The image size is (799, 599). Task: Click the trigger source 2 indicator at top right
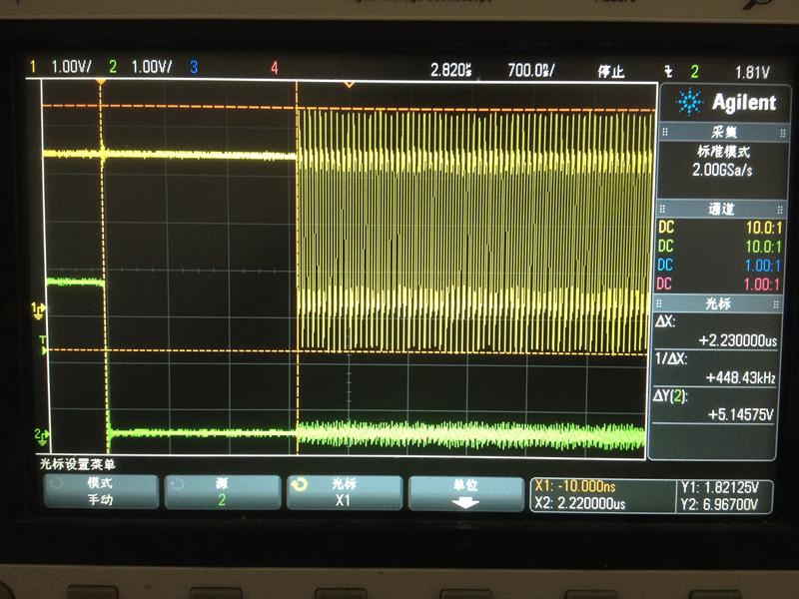694,72
